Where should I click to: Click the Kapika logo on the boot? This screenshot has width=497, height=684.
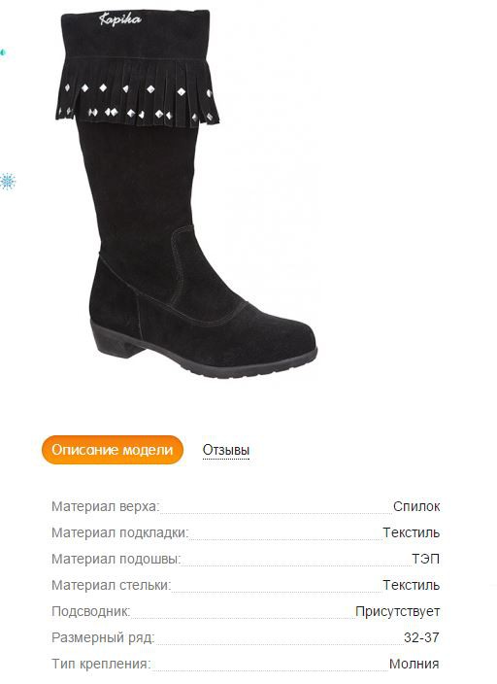pos(120,19)
